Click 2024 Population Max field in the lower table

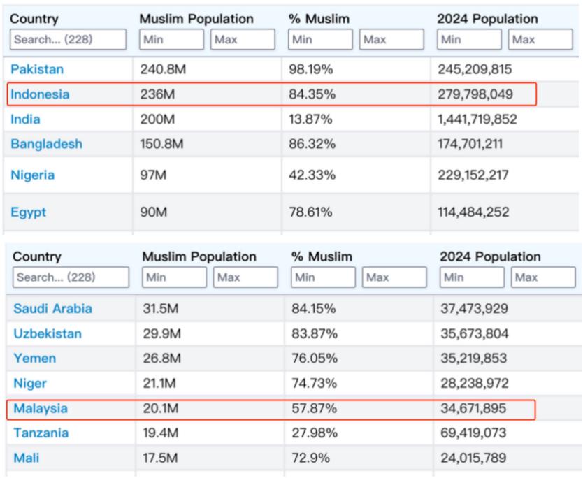541,276
